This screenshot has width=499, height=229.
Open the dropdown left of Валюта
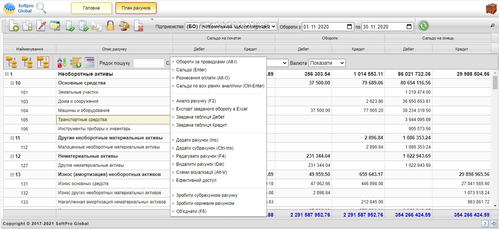[277, 63]
